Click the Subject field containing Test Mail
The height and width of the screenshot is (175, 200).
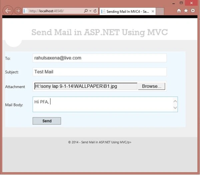click(x=100, y=72)
